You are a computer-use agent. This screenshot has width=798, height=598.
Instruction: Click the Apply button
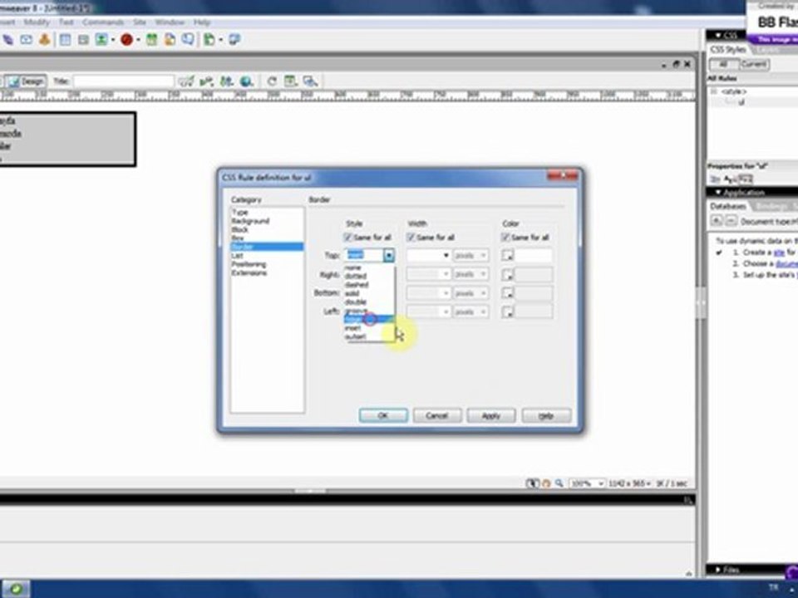pos(491,415)
